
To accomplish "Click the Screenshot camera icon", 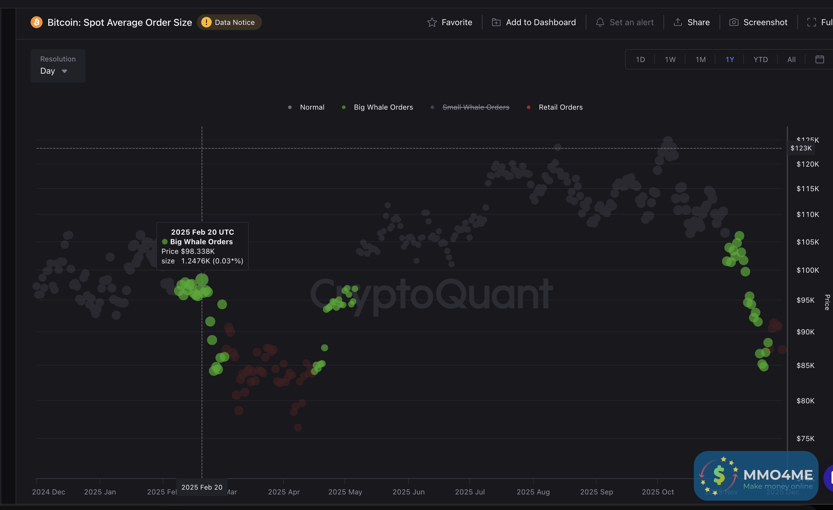I will 734,22.
